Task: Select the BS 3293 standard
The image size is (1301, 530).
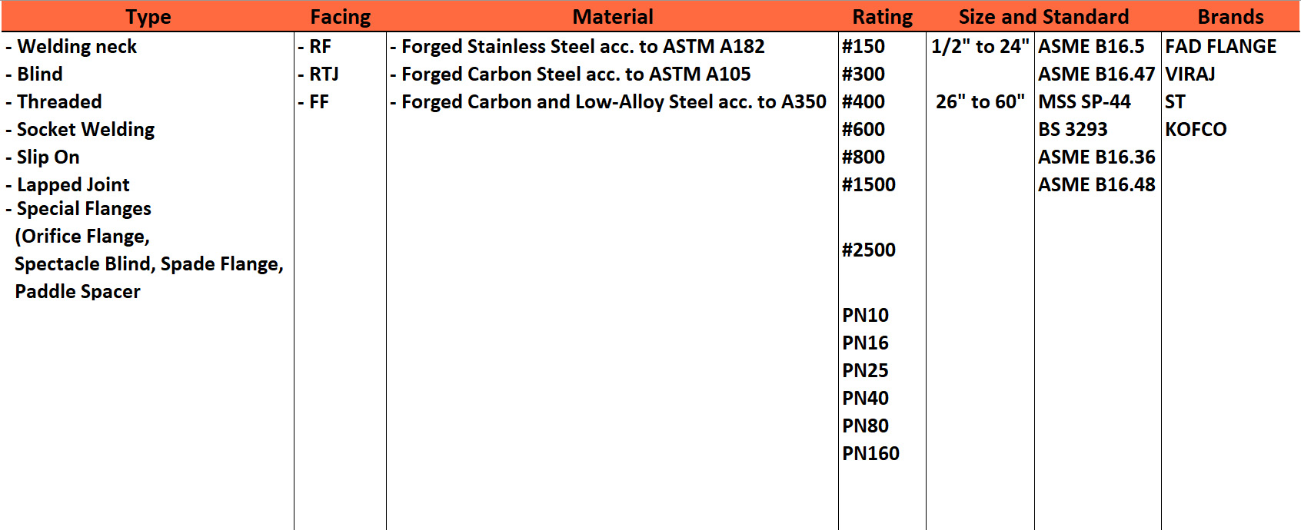Action: pos(1073,130)
